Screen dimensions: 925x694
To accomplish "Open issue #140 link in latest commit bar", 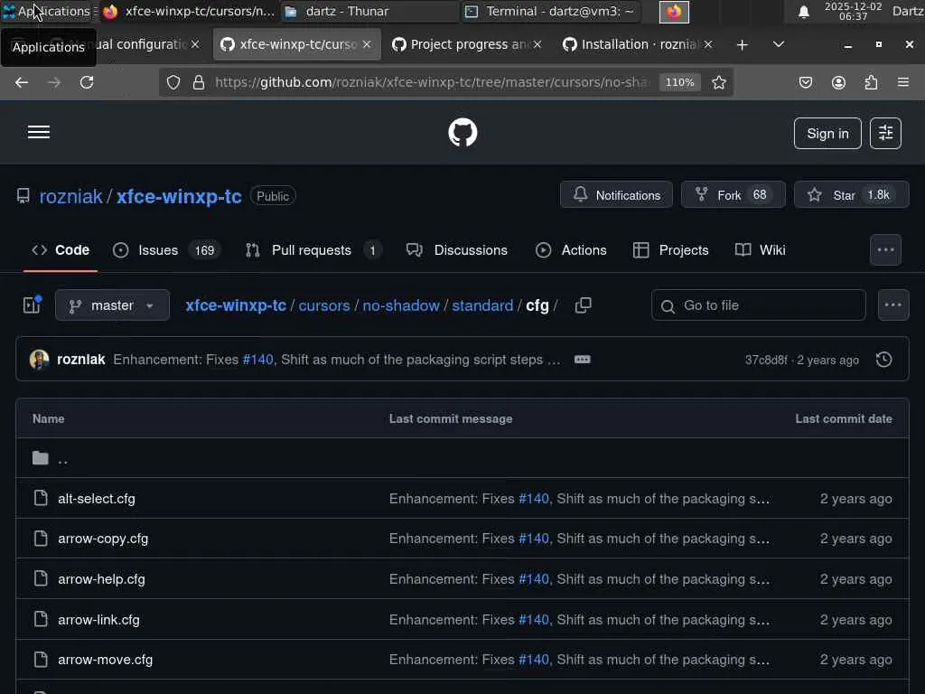I will click(257, 360).
